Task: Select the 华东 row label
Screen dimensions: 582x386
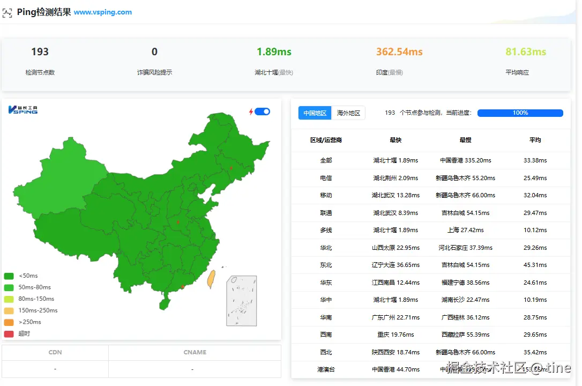Action: (x=326, y=283)
